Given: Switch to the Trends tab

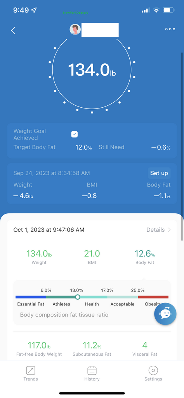Looking at the screenshot, I should click(31, 374).
